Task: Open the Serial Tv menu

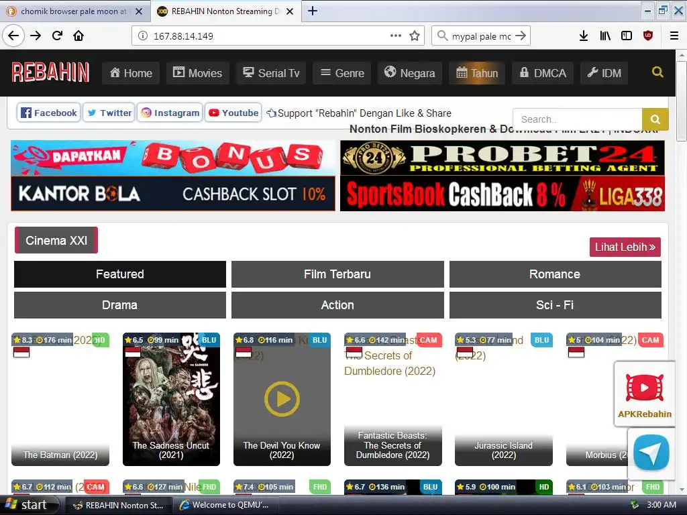Action: click(x=271, y=72)
